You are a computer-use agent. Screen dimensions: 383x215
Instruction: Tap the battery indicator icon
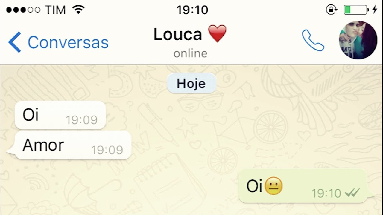[356, 10]
